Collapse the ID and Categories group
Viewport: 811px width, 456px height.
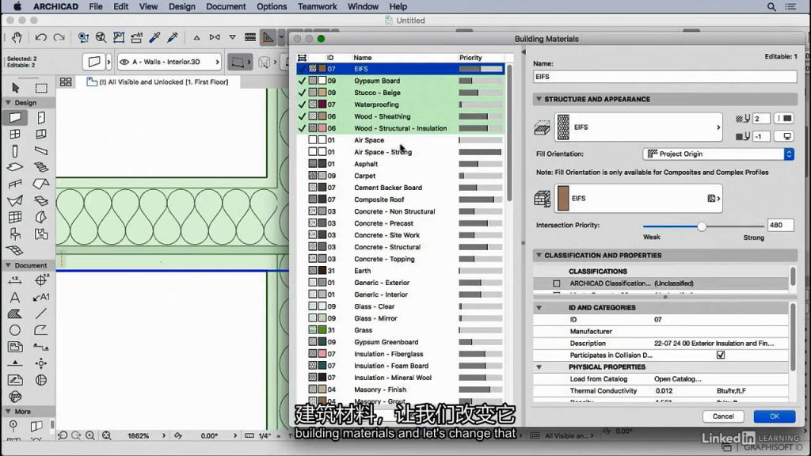point(539,308)
